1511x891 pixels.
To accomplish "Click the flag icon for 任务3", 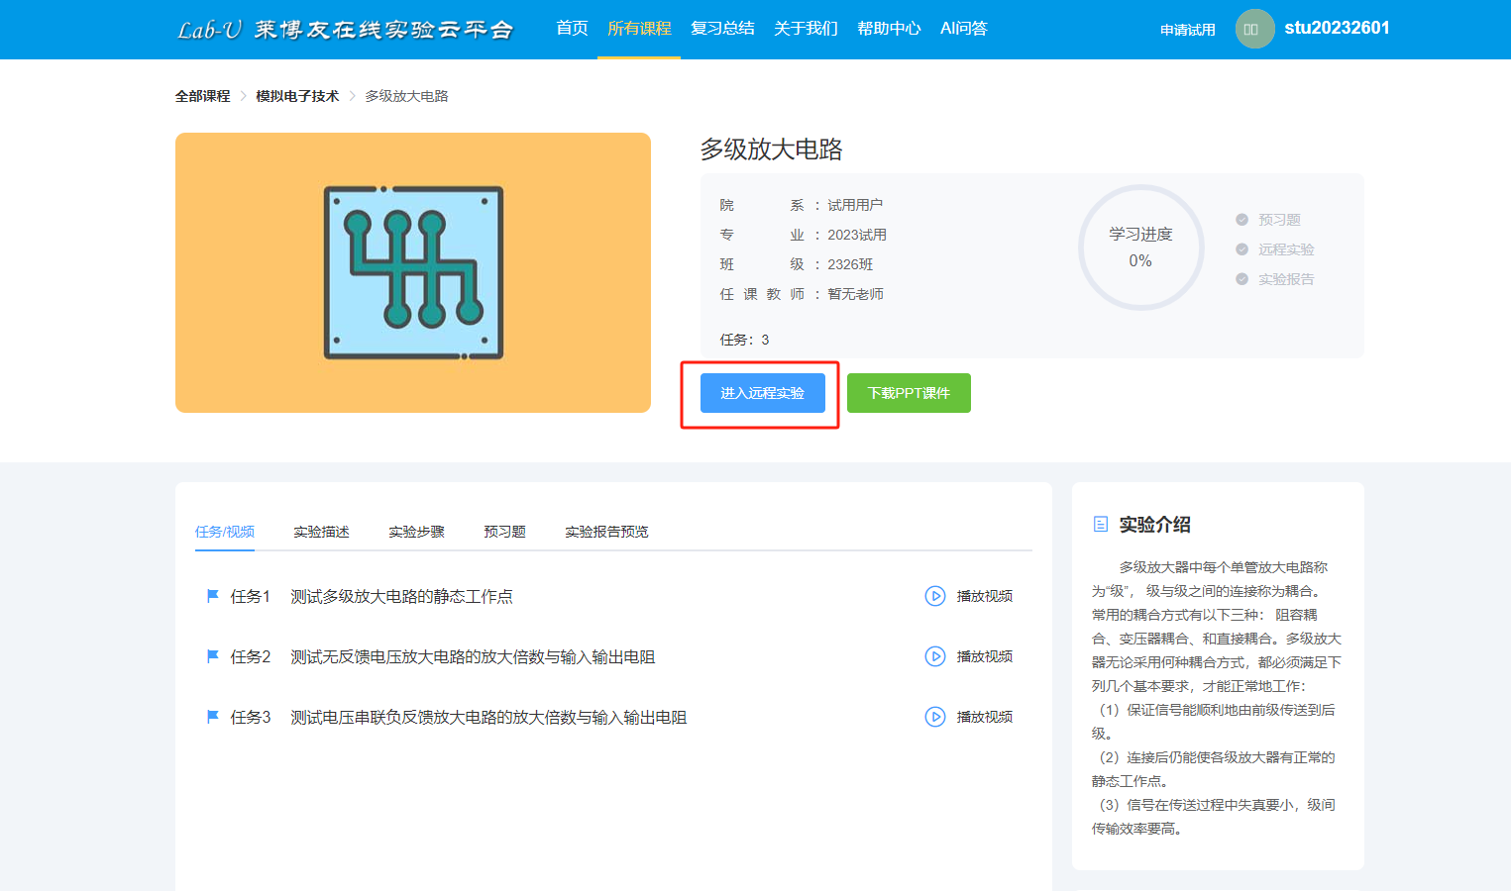I will coord(212,717).
